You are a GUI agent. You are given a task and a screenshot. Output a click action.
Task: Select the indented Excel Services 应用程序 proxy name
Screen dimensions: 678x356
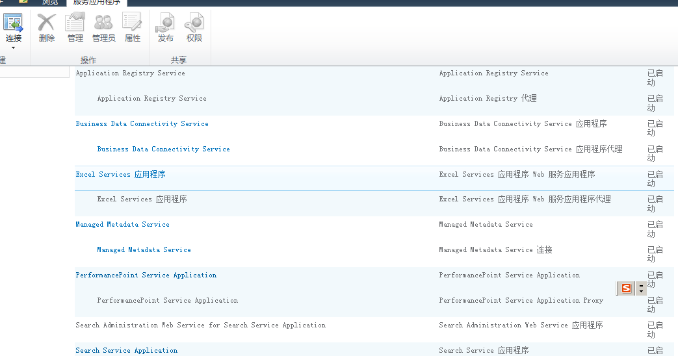[142, 199]
